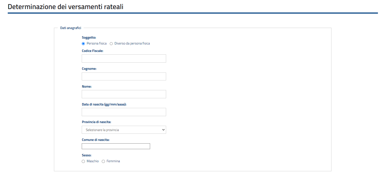Click the Dati anagrafici legend text
Screen dimensions: 383x175
point(71,28)
